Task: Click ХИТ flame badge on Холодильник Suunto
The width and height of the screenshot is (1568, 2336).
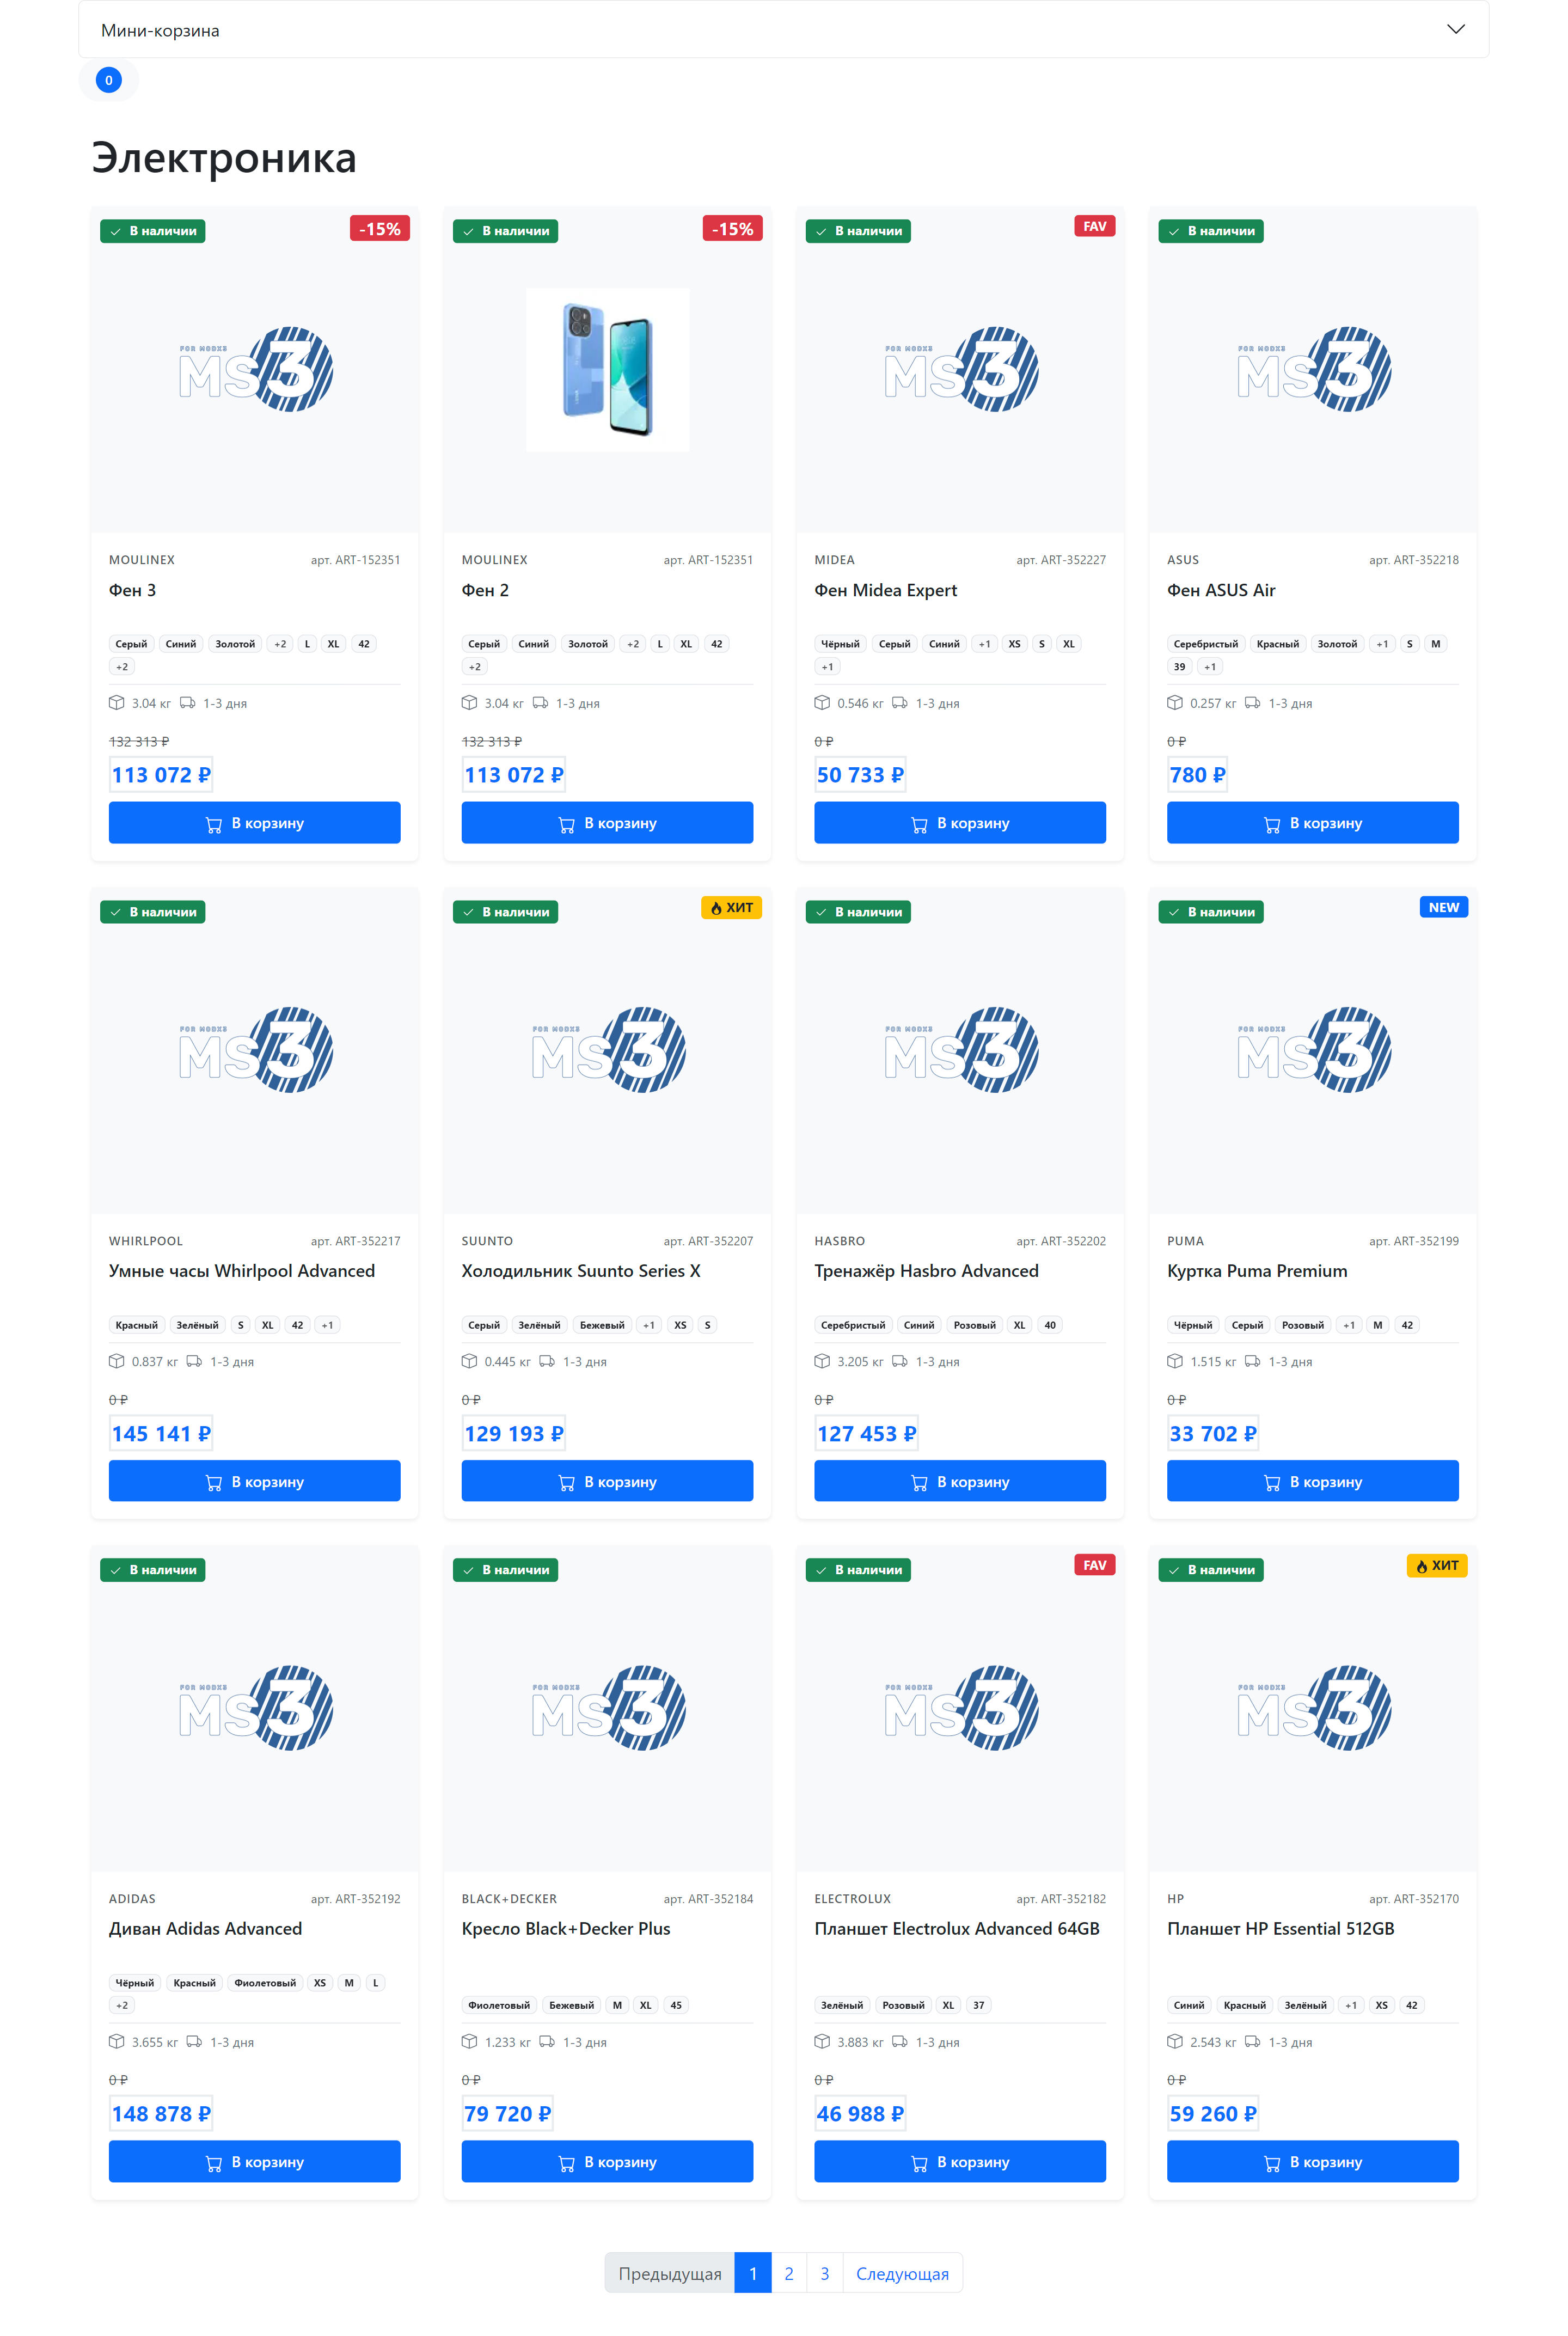Action: pyautogui.click(x=732, y=907)
